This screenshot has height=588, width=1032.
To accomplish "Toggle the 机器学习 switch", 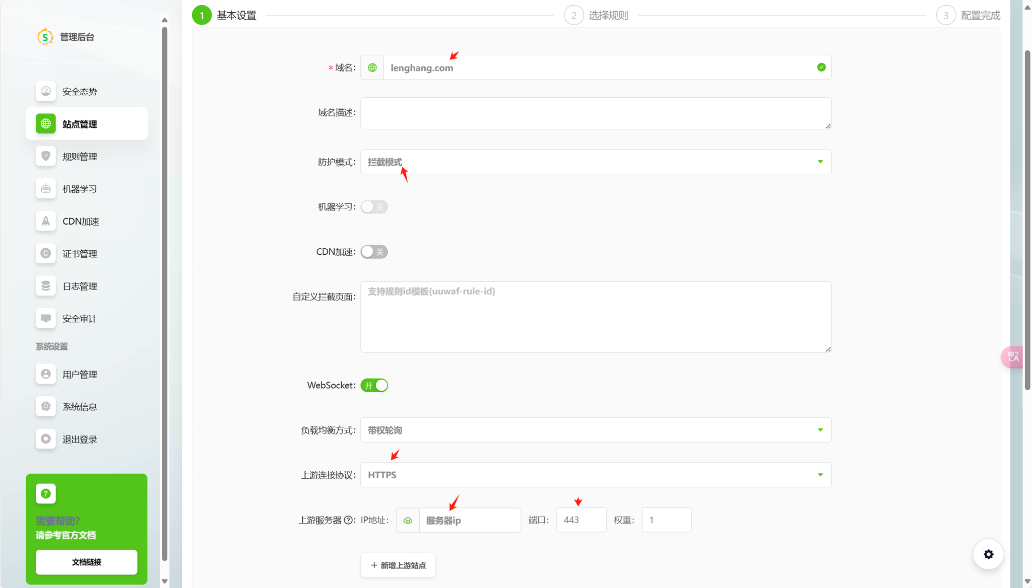I will 374,207.
